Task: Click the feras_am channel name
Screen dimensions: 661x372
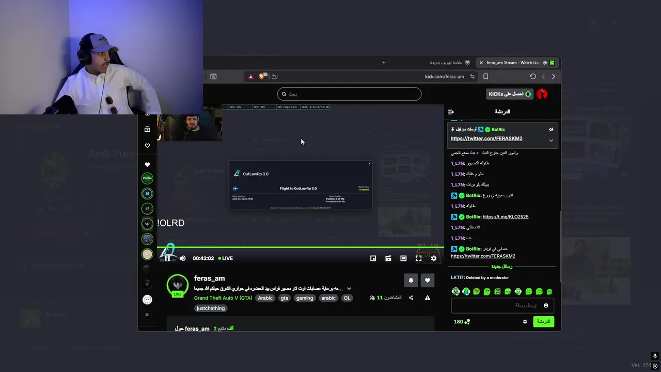Action: click(x=210, y=278)
